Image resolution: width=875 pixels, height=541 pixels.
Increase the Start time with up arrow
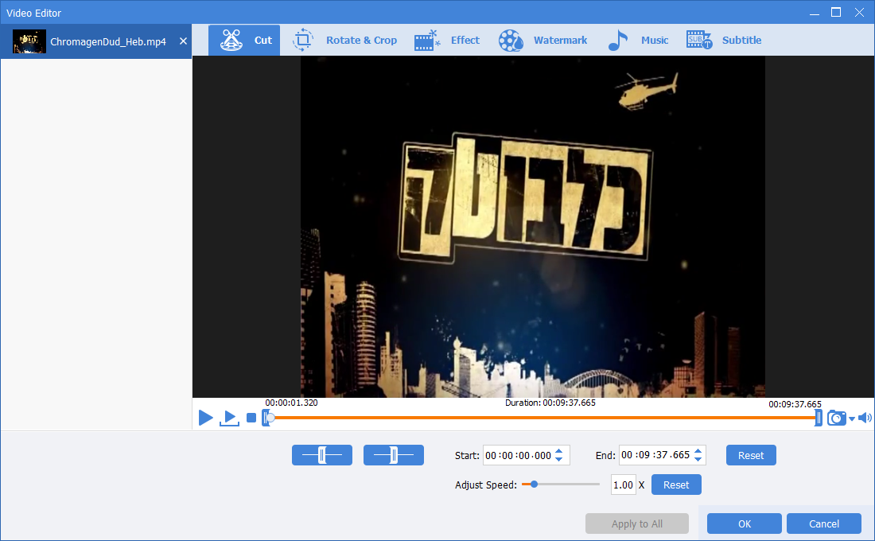pyautogui.click(x=558, y=451)
